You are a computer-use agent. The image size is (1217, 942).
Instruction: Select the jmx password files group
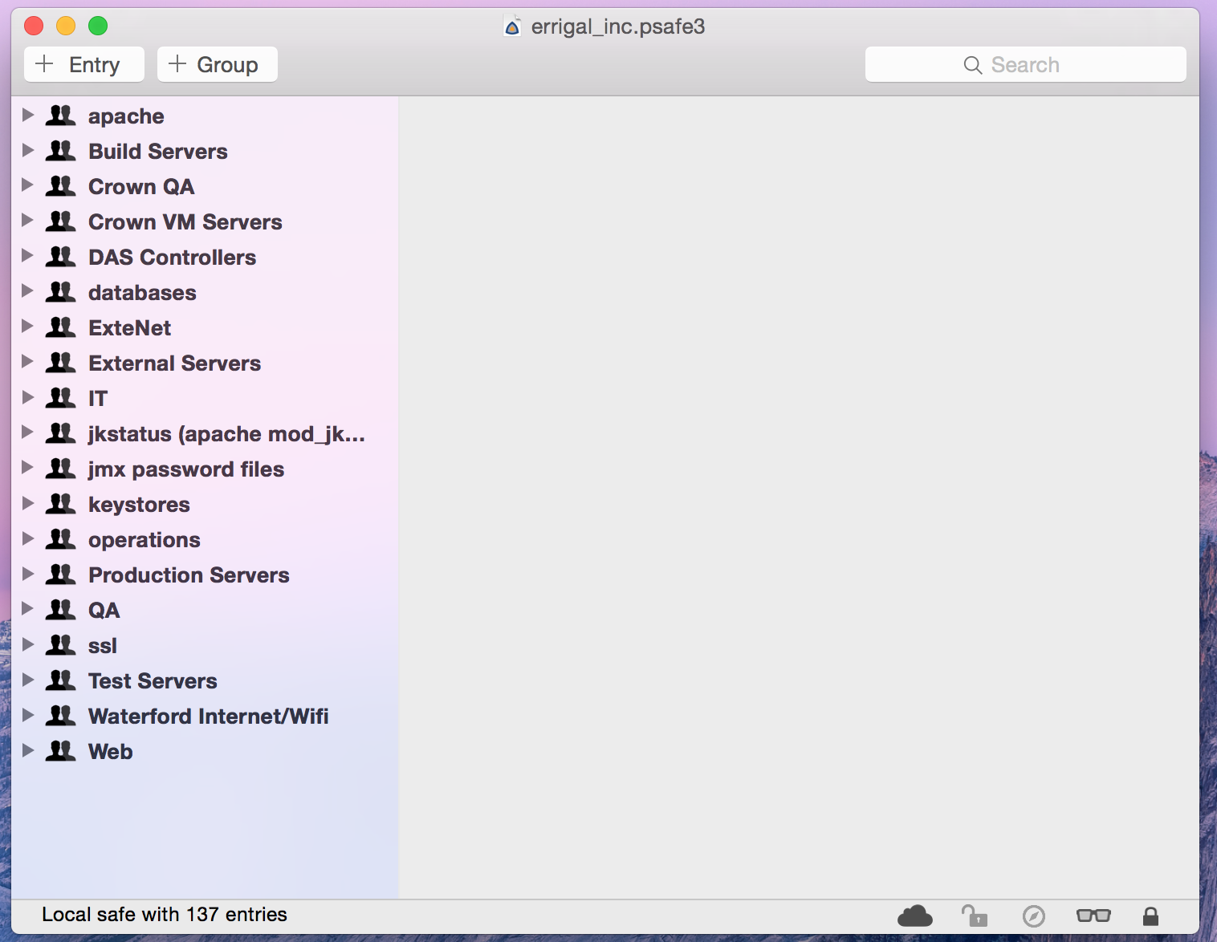pos(185,469)
